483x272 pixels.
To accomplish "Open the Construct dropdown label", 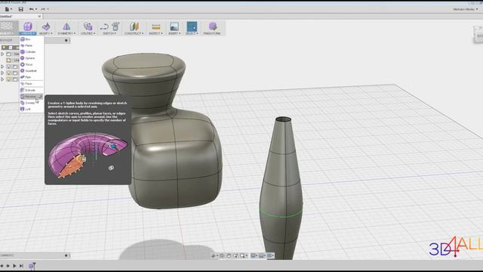I will 134,33.
